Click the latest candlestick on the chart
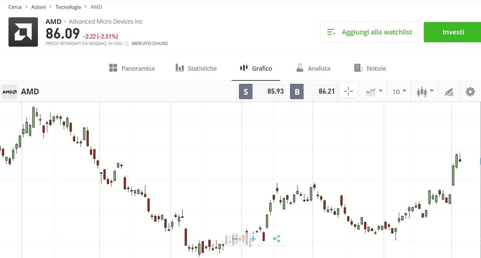Viewport: 481px width, 258px height. [x=460, y=160]
